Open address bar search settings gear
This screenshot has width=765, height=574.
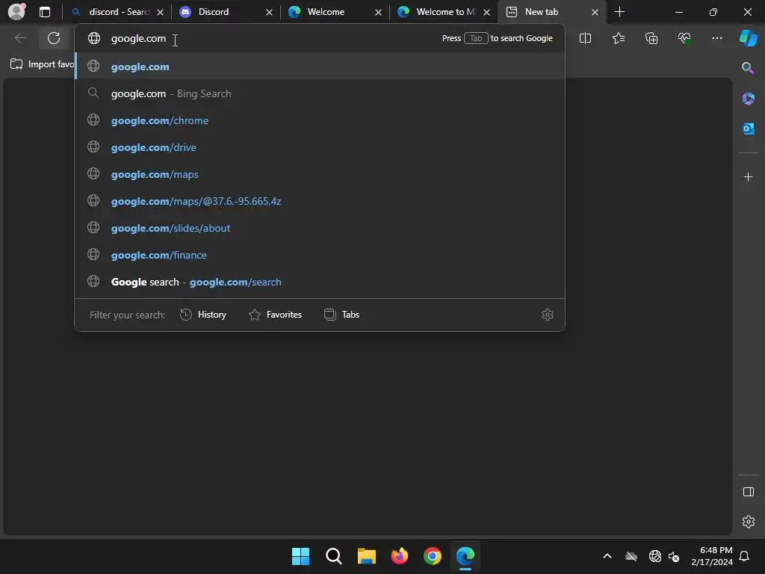548,315
